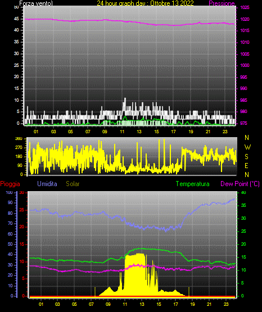The image size is (262, 312).
Task: Click the 24 hour graph date title
Action: tap(145, 3)
